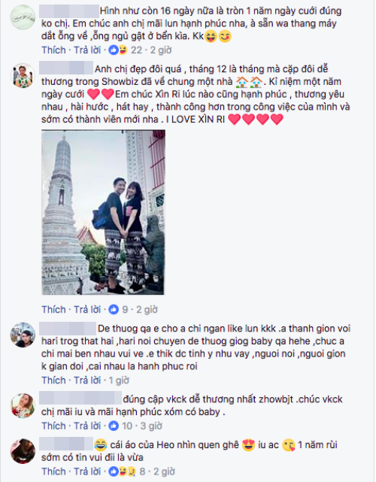This screenshot has width=376, height=482.
Task: Reply to the comment containing the temple photo
Action: tap(87, 309)
